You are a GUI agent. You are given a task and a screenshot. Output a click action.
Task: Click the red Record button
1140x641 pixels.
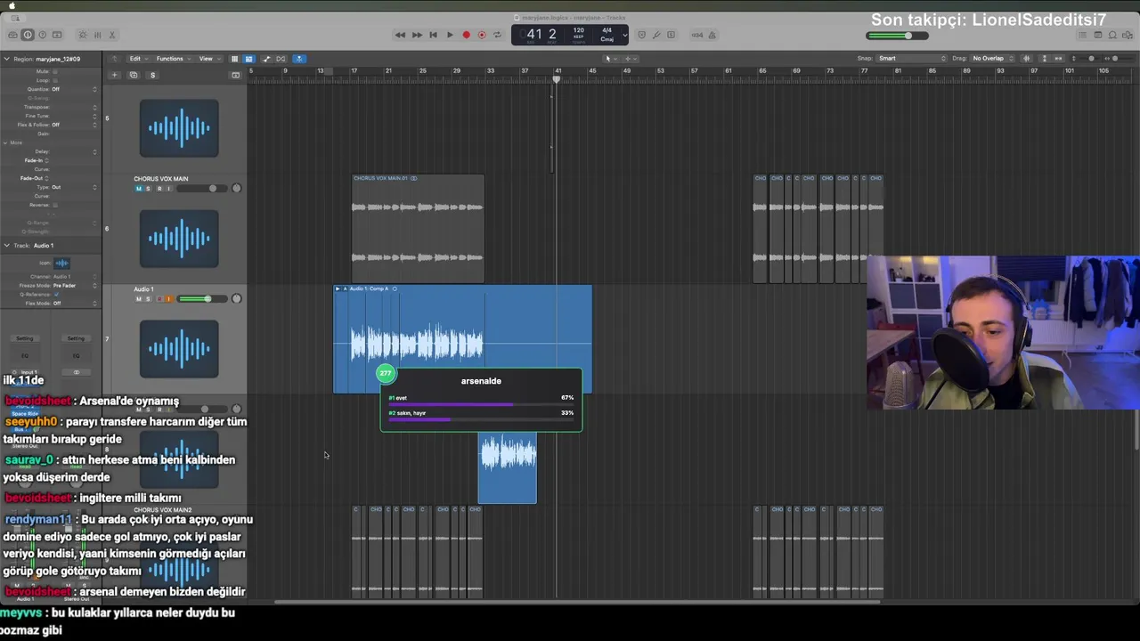466,35
